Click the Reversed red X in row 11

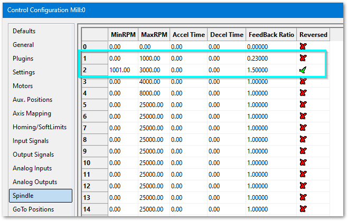tap(303, 174)
